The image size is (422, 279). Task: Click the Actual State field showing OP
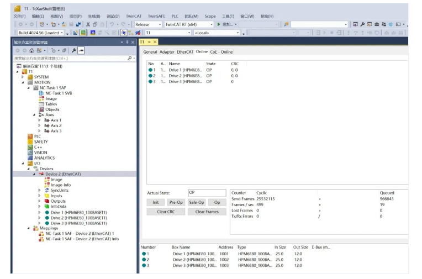(207, 193)
